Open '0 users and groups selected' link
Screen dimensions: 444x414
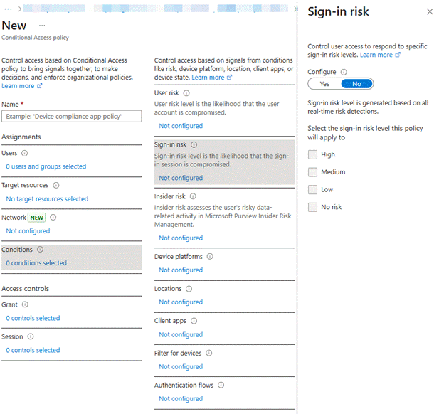[46, 166]
